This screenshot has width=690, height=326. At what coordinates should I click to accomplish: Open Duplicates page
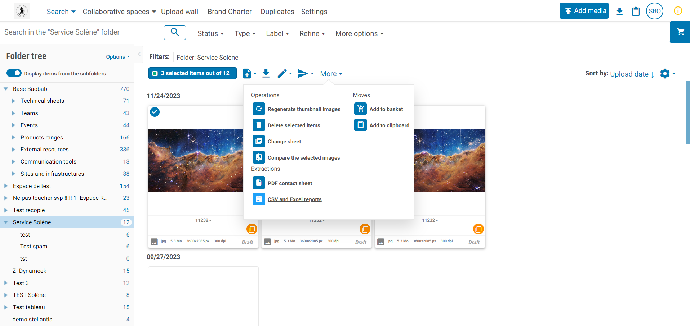click(x=277, y=12)
